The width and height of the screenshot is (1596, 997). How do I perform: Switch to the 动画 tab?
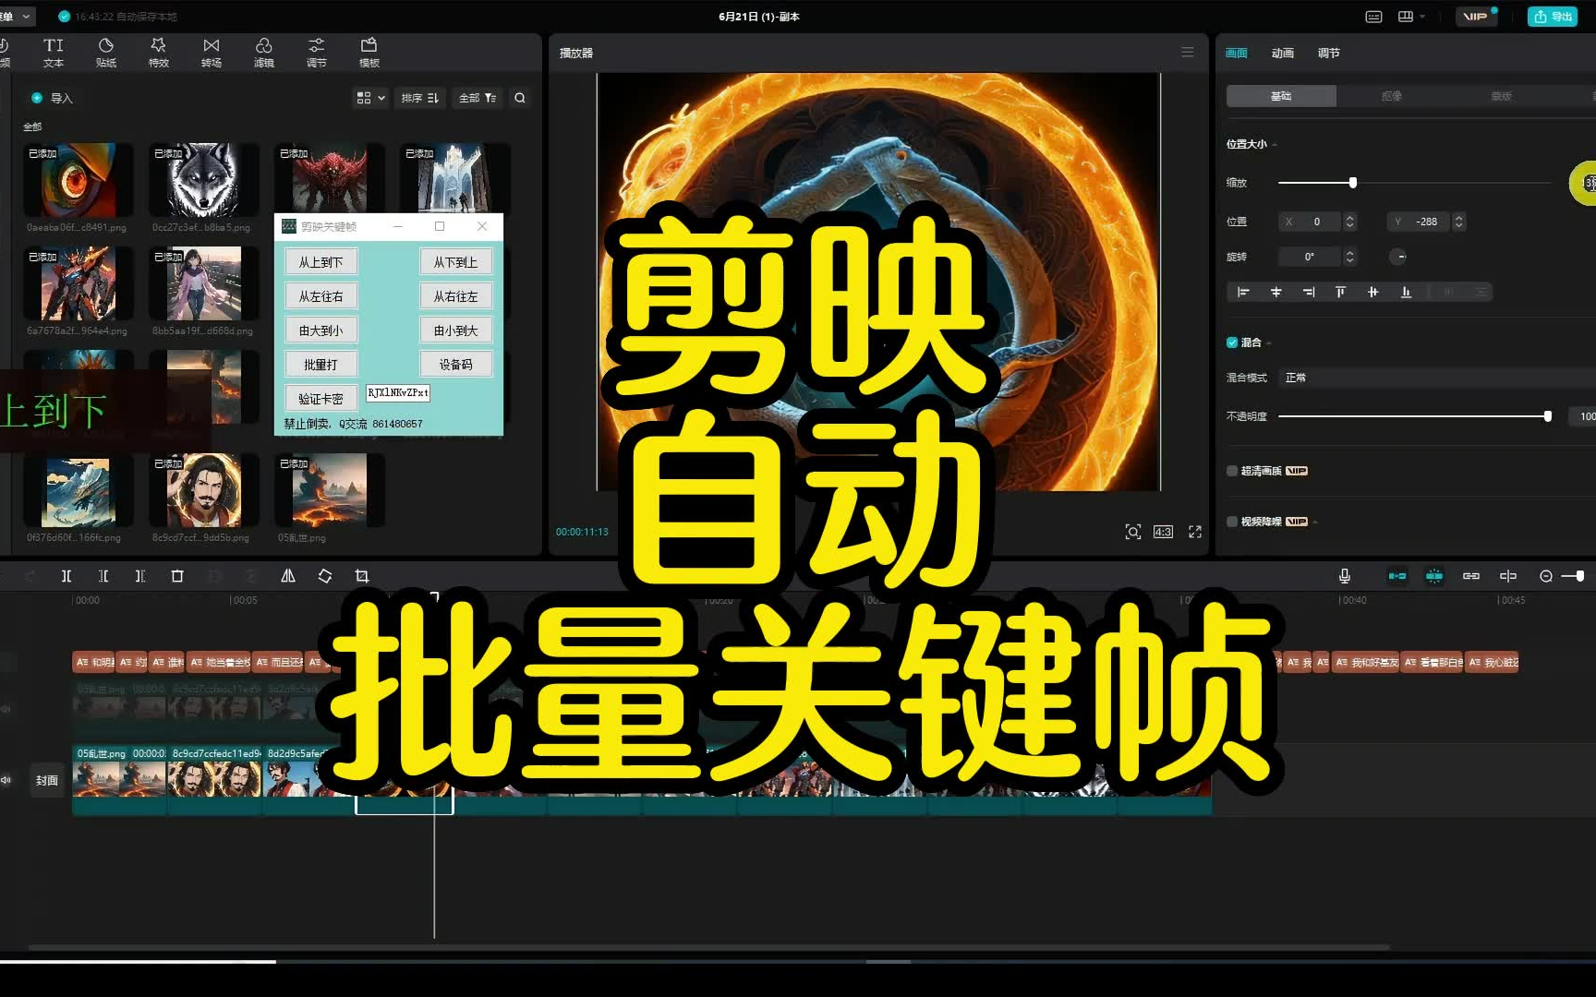pos(1282,53)
